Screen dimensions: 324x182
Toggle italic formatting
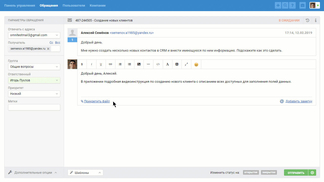pos(91,64)
